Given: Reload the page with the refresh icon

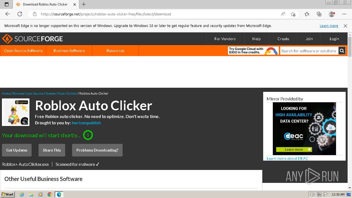Looking at the screenshot, I should (x=20, y=14).
